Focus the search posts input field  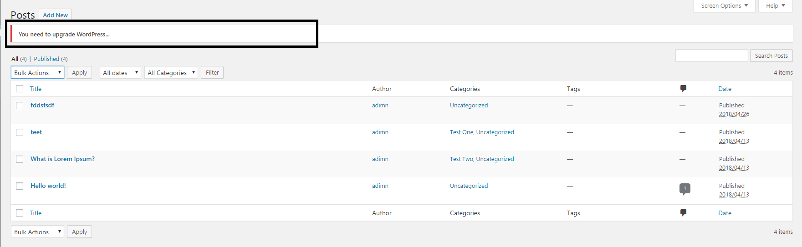tap(711, 56)
